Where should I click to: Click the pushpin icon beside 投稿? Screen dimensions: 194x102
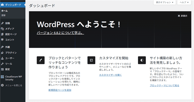pyautogui.click(x=2, y=23)
